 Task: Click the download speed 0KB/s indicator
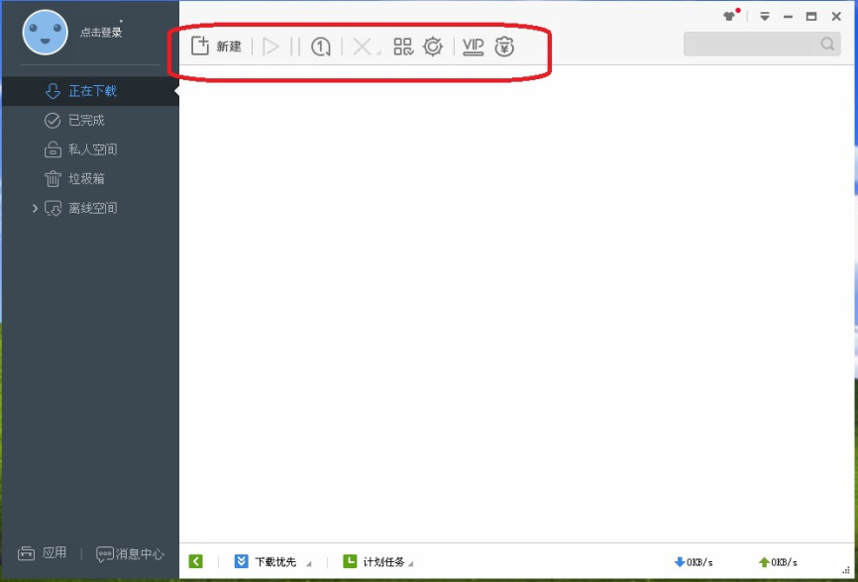[694, 562]
